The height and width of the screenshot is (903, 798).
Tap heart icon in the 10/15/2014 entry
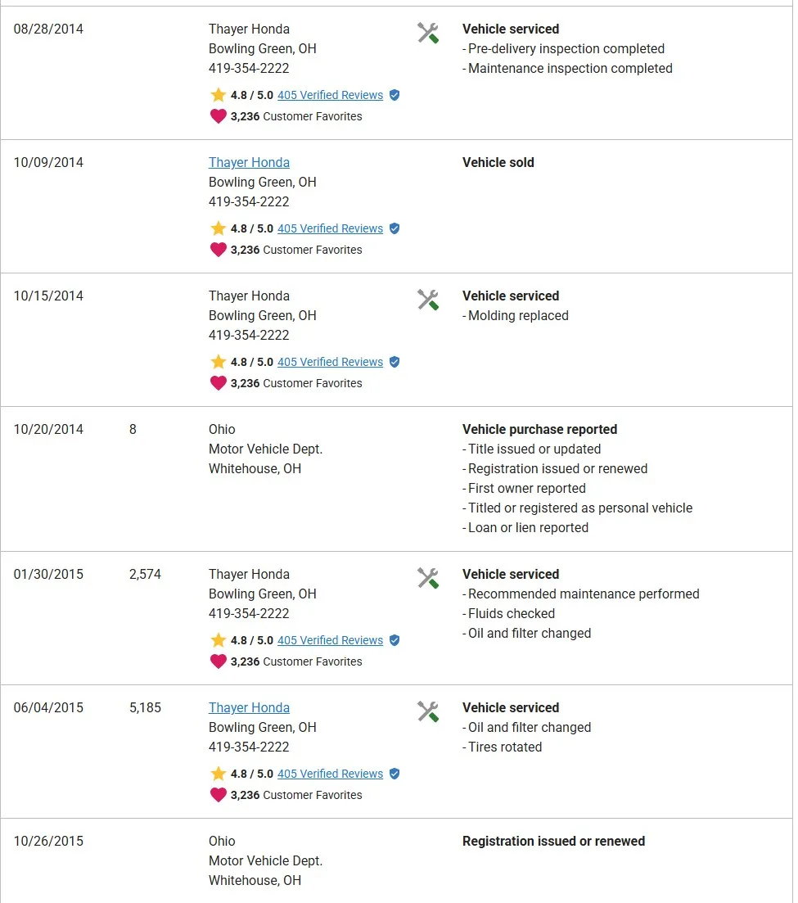pyautogui.click(x=218, y=383)
